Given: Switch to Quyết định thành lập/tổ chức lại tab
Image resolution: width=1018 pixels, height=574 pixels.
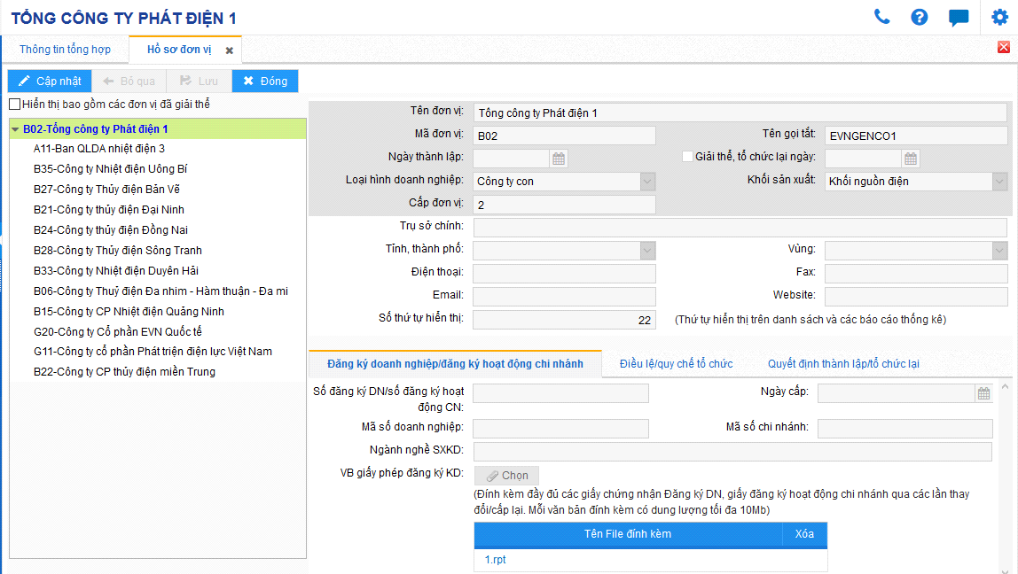Looking at the screenshot, I should pyautogui.click(x=843, y=364).
